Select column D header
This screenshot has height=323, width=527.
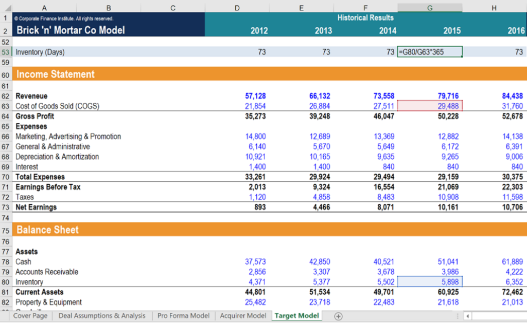click(x=237, y=8)
